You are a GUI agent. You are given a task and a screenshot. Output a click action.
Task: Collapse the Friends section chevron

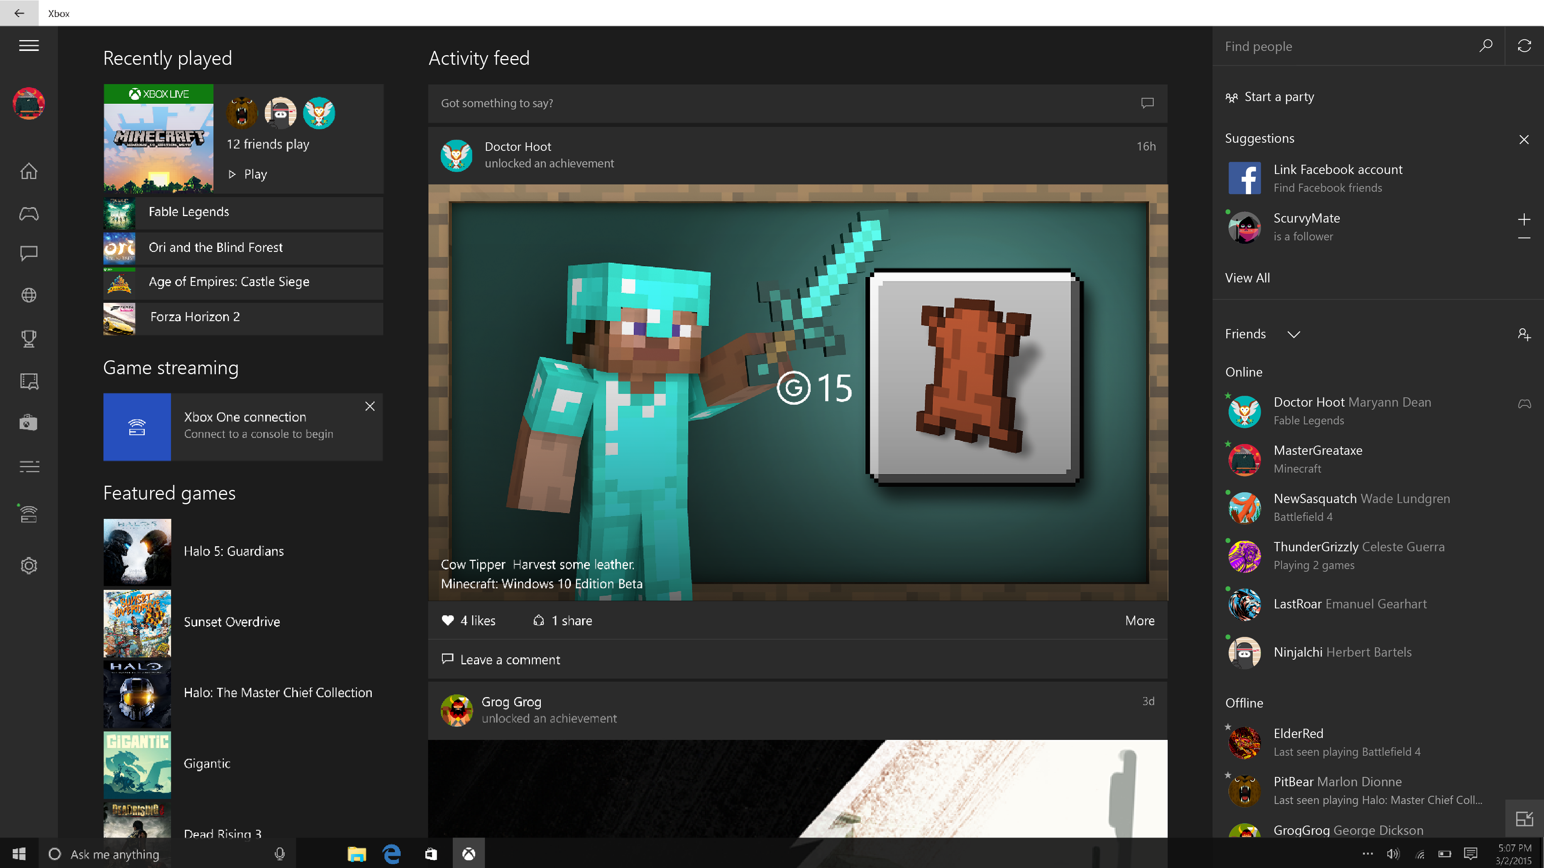(1294, 334)
